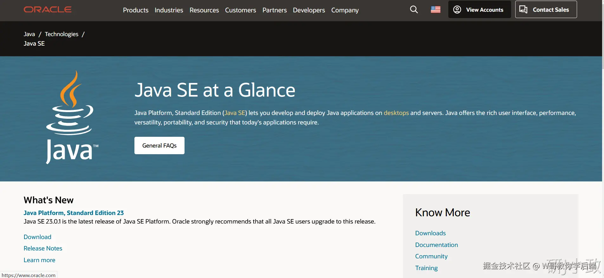Image resolution: width=604 pixels, height=278 pixels.
Task: Open General FAQs
Action: pyautogui.click(x=159, y=146)
